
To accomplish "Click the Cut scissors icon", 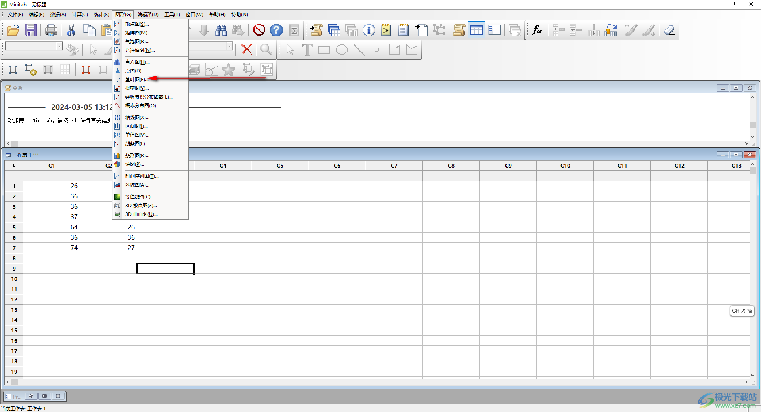I will [71, 30].
